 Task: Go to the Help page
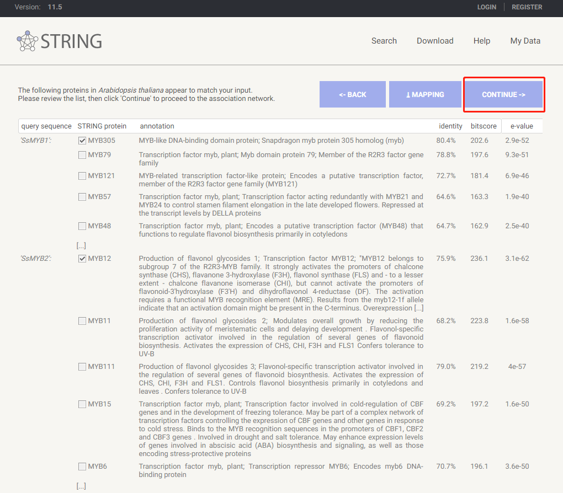coord(482,41)
